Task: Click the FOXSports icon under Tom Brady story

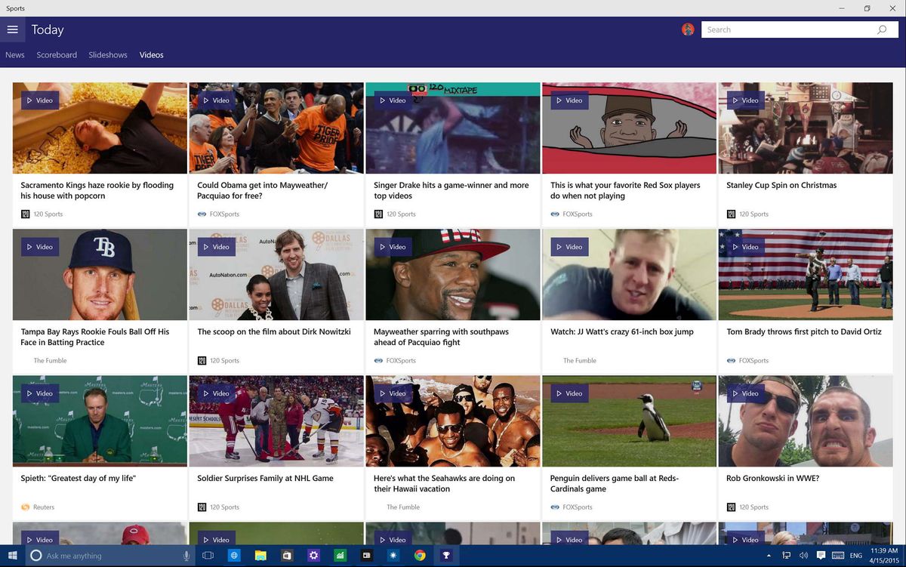Action: click(x=731, y=360)
